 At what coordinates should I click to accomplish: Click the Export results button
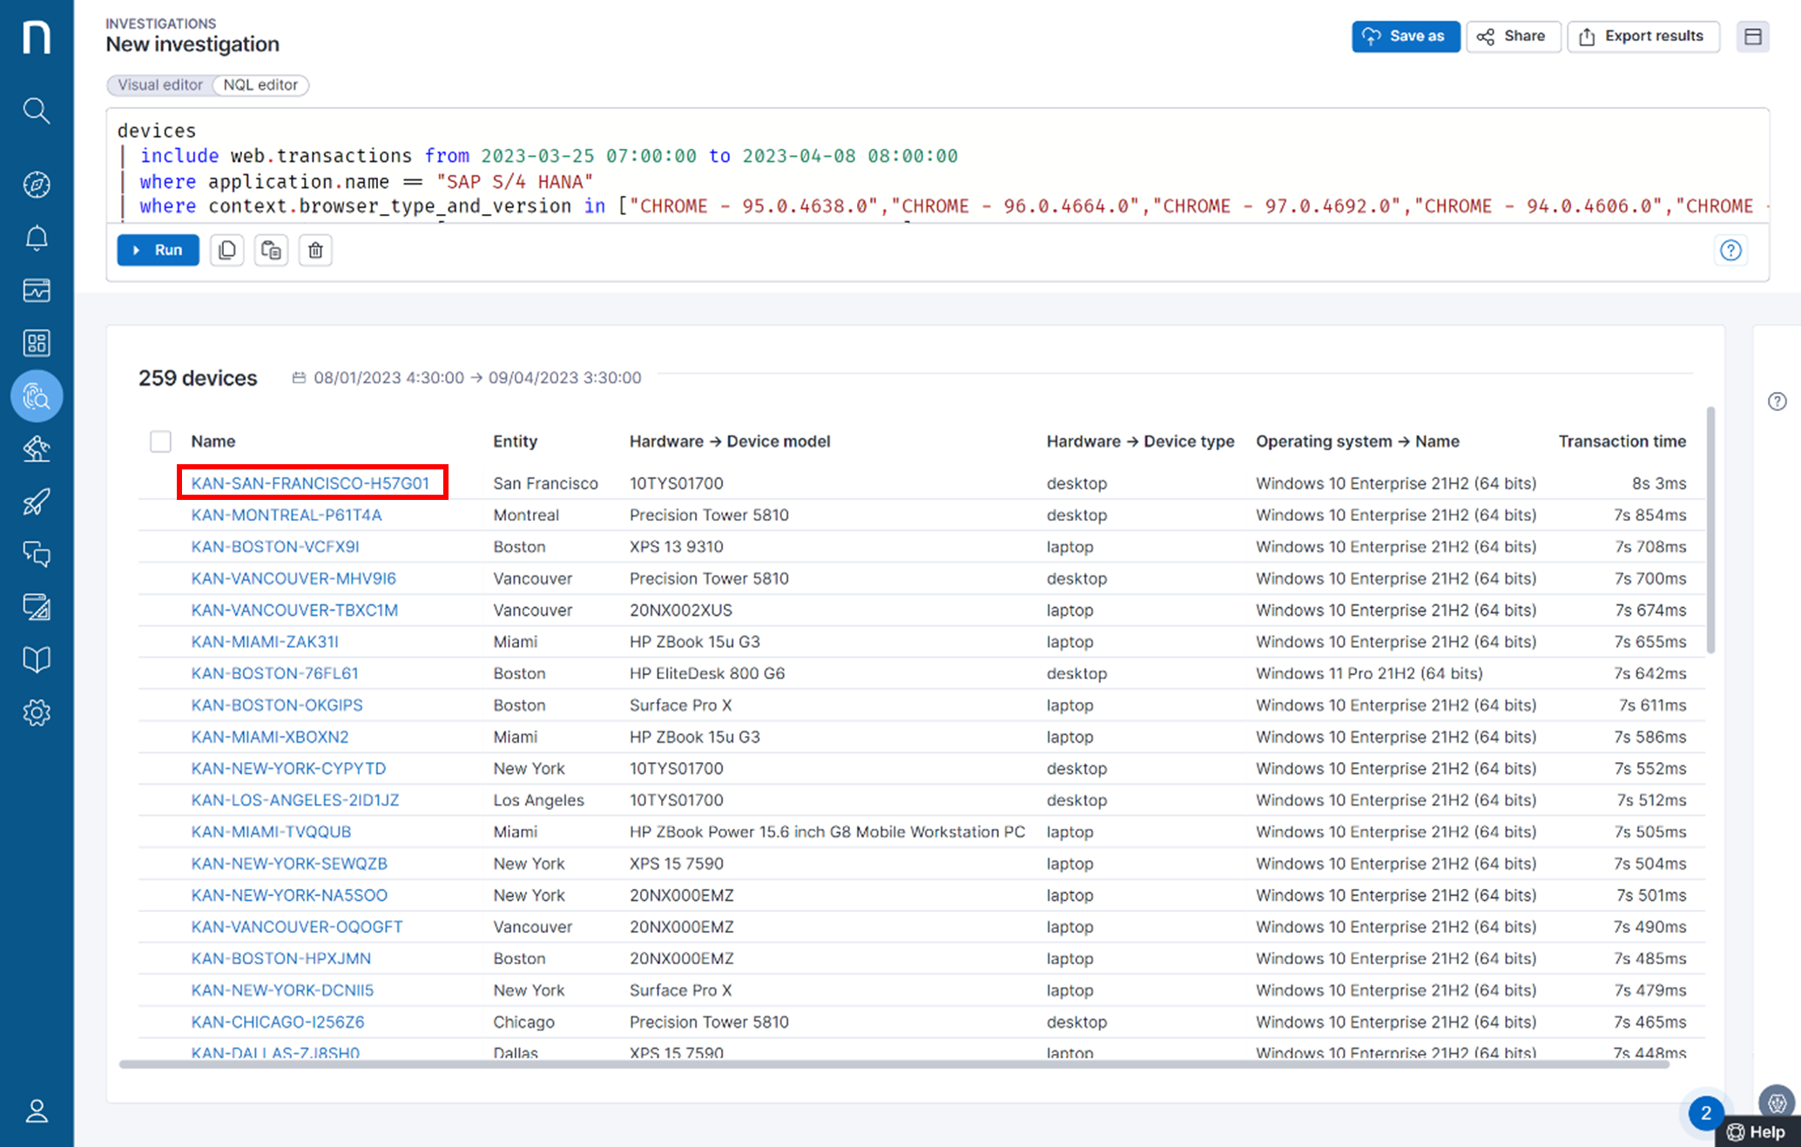1642,37
